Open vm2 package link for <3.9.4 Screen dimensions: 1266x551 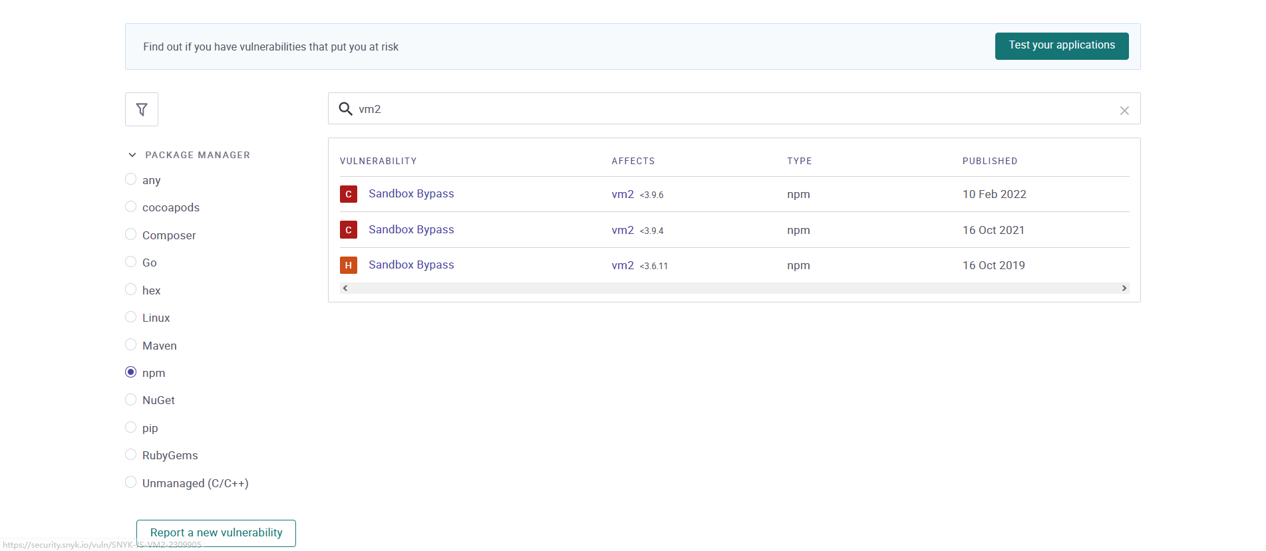point(623,230)
